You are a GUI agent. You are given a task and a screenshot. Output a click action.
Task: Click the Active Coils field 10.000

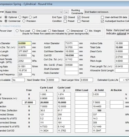pos(122,43)
